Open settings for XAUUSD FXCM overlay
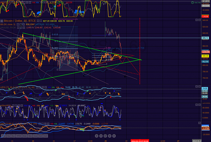This screenshot has height=142, width=211. (x=21, y=28)
